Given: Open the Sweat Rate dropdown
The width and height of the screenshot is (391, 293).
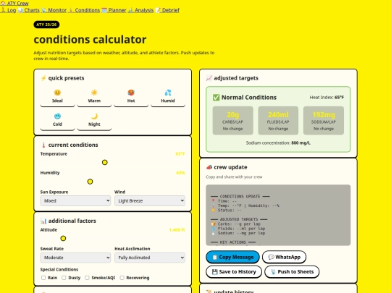Looking at the screenshot, I should tap(75, 258).
